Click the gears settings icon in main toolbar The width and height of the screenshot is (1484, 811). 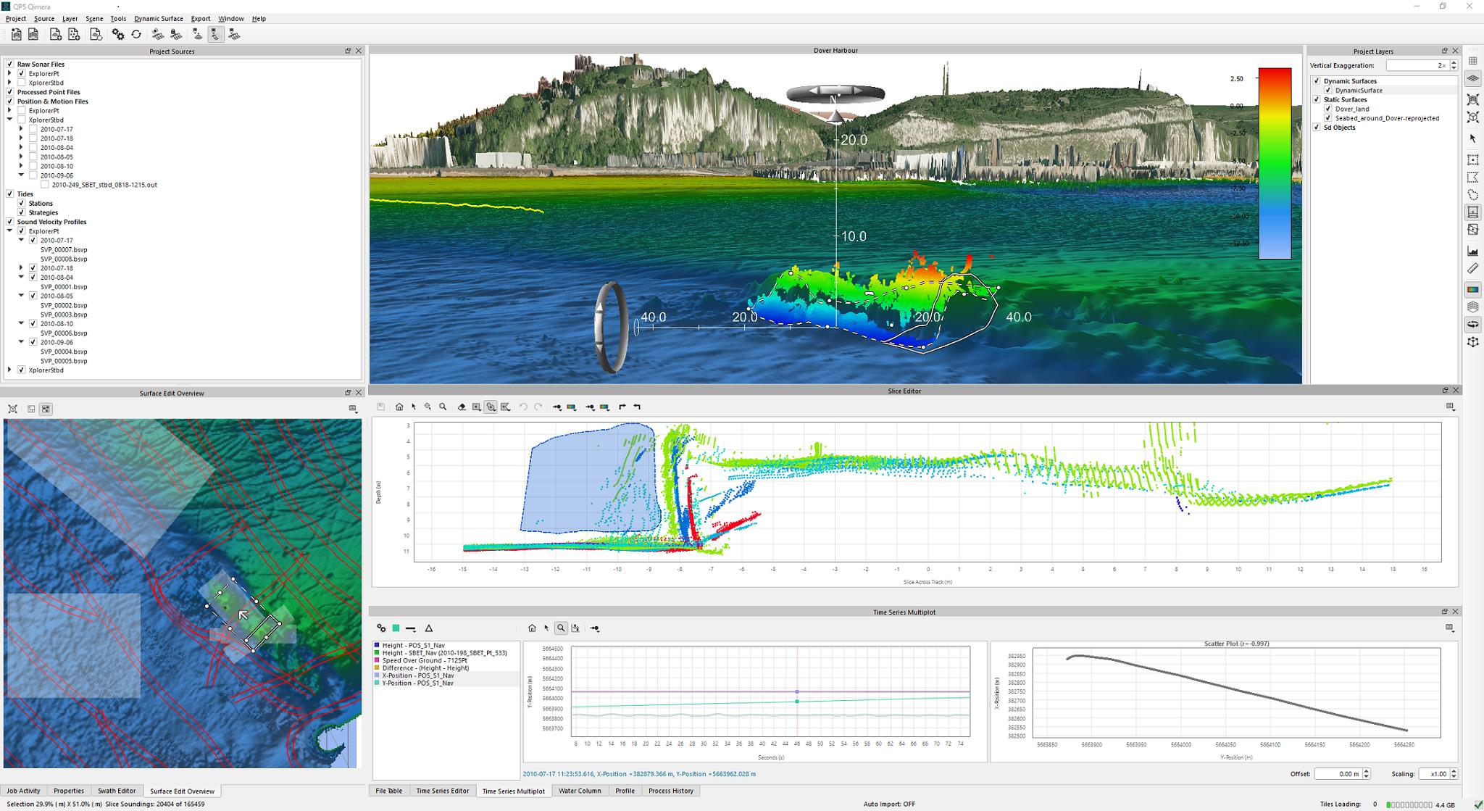tap(117, 34)
